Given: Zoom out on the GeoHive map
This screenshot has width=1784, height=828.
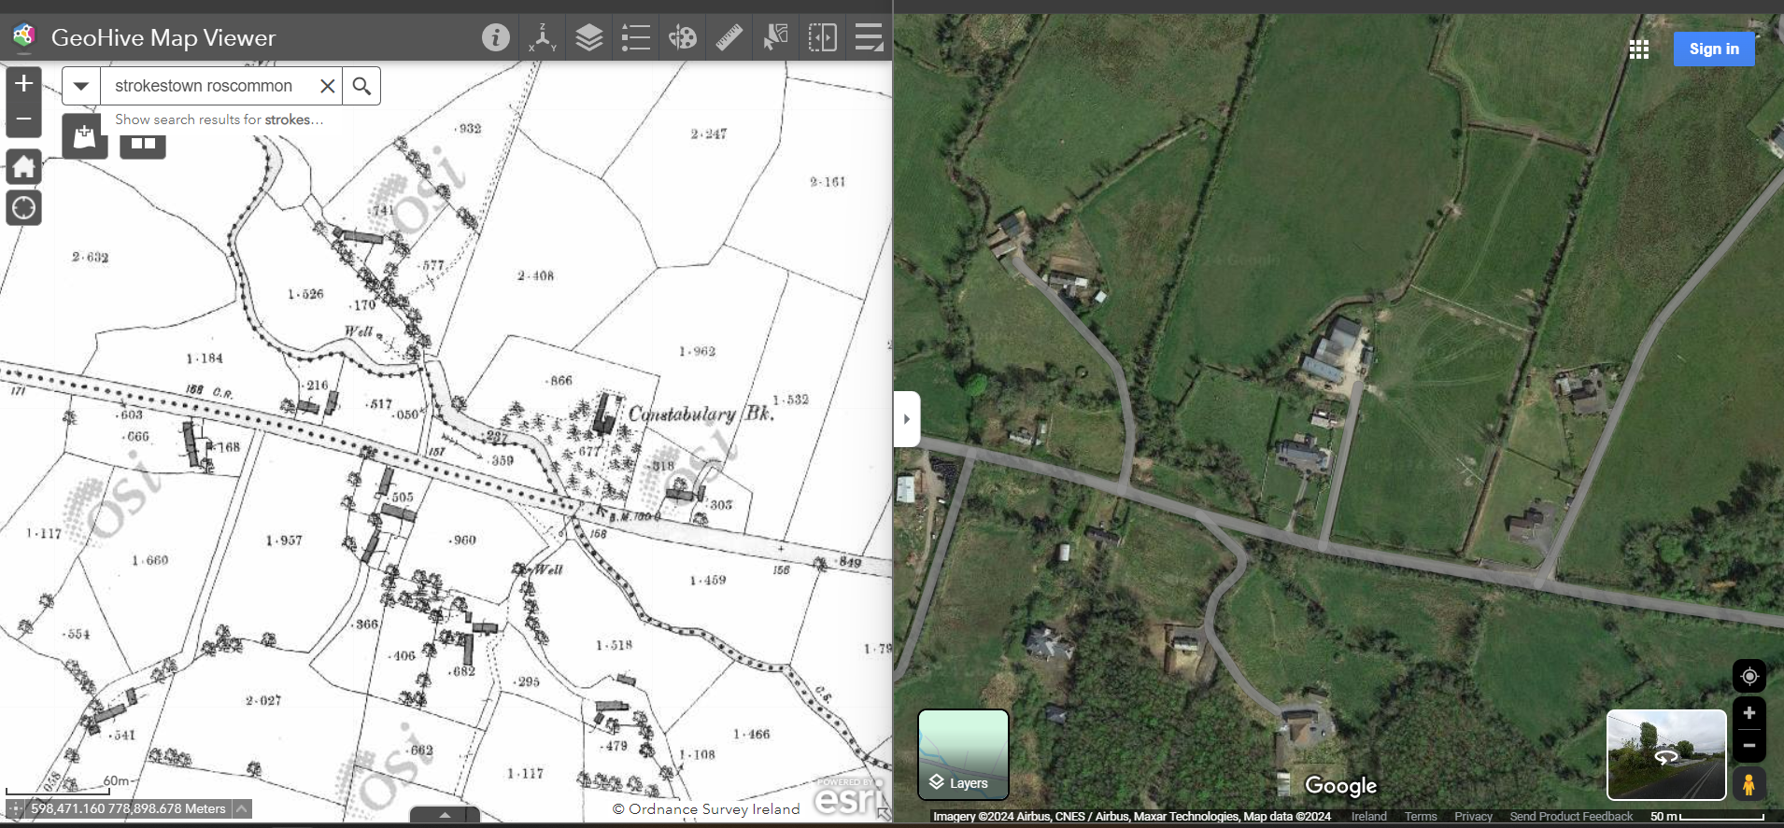Looking at the screenshot, I should (24, 119).
